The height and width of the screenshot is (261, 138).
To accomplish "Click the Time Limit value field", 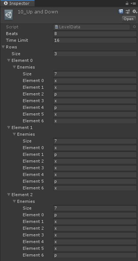I will pyautogui.click(x=95, y=40).
